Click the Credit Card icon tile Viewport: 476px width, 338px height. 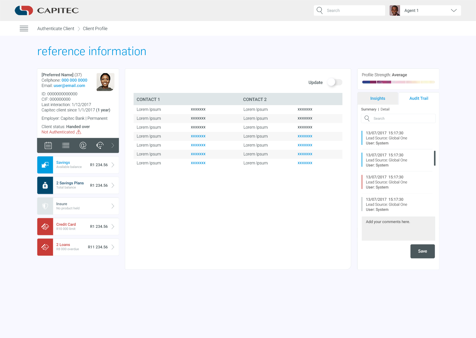45,227
